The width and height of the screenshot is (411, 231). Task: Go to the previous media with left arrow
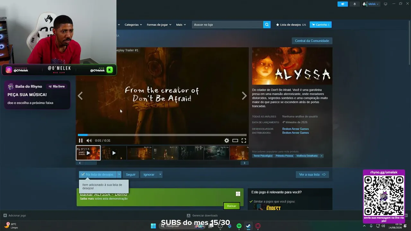pyautogui.click(x=80, y=96)
